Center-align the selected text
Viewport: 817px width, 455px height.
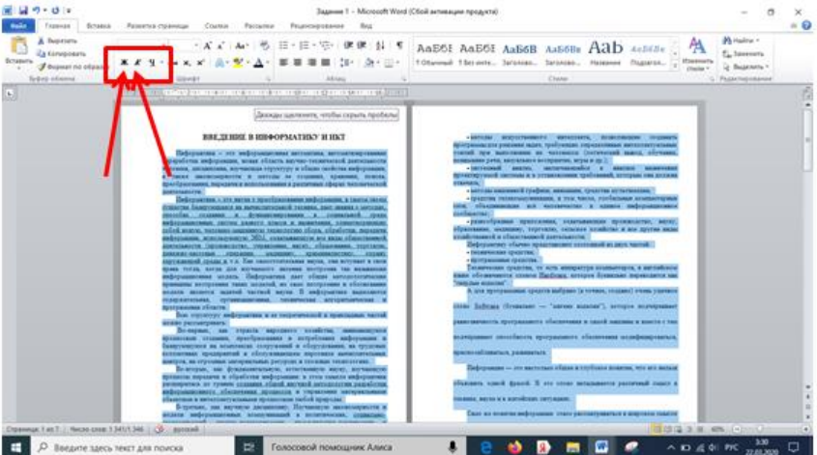pos(294,63)
